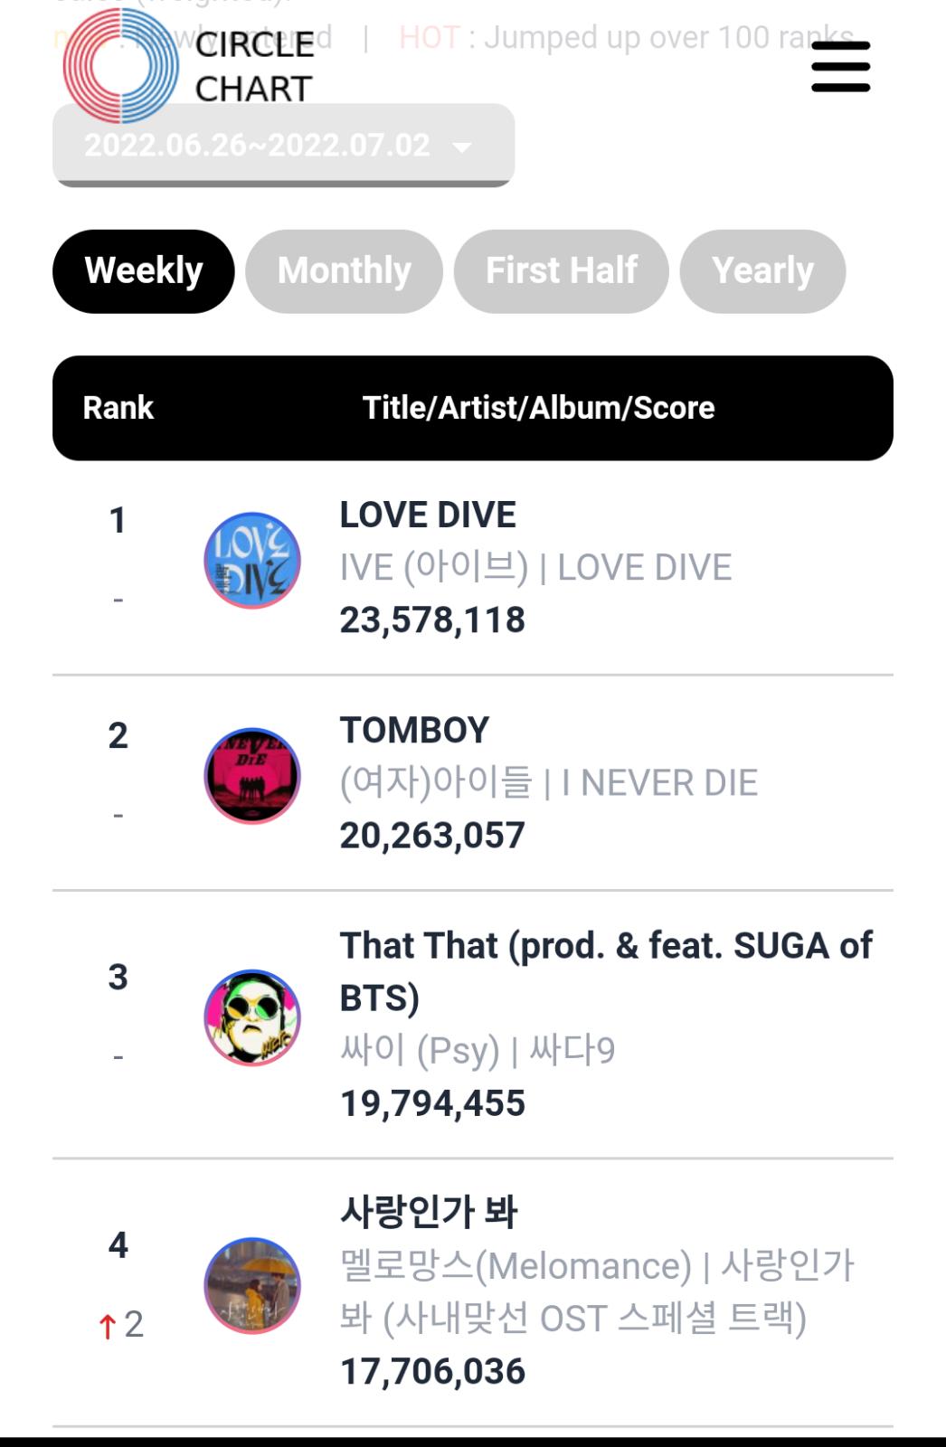Open the TOMBOY song title
Screen dimensions: 946x1447
pos(414,730)
